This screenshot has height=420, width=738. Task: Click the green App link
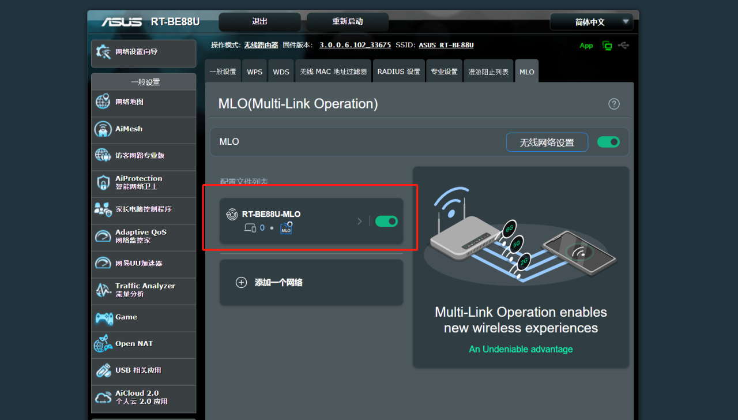(586, 46)
